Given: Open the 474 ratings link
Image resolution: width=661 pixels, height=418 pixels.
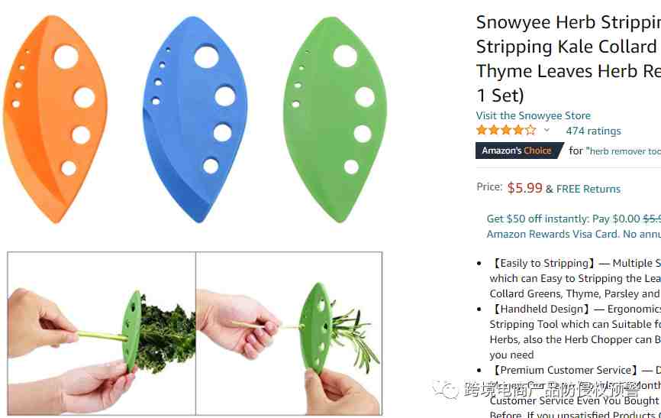Looking at the screenshot, I should coord(593,131).
